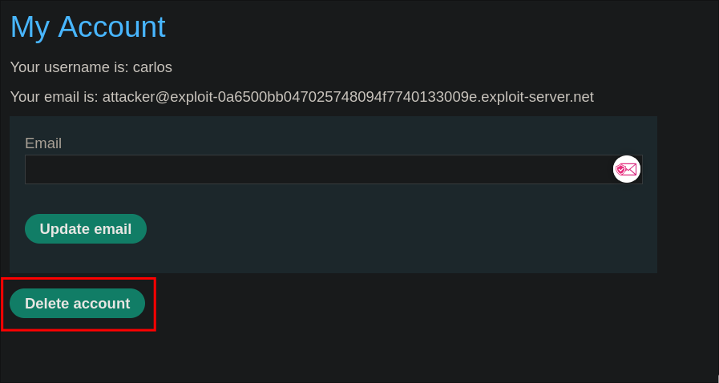Click the attacker@exploit email address text
This screenshot has width=719, height=383.
tap(348, 97)
